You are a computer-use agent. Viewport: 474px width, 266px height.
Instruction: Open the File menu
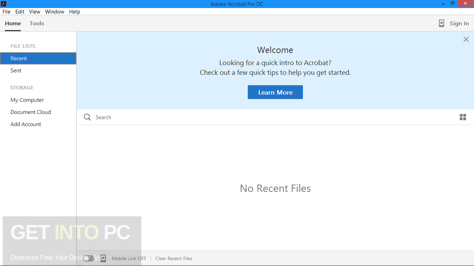click(x=6, y=11)
